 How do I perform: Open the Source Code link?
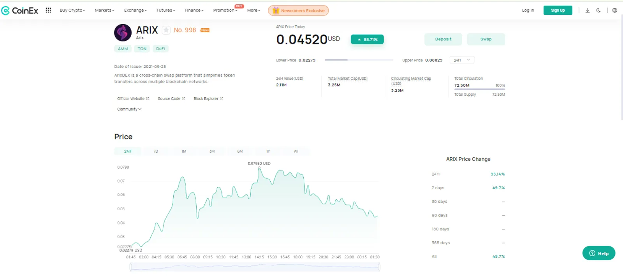pyautogui.click(x=171, y=99)
